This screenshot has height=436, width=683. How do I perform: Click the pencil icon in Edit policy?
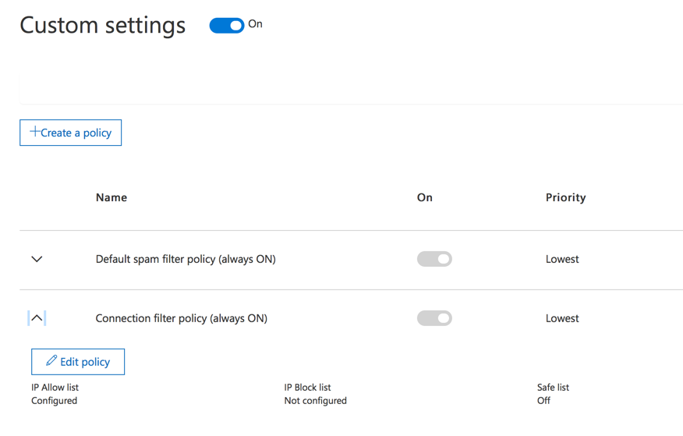point(51,360)
